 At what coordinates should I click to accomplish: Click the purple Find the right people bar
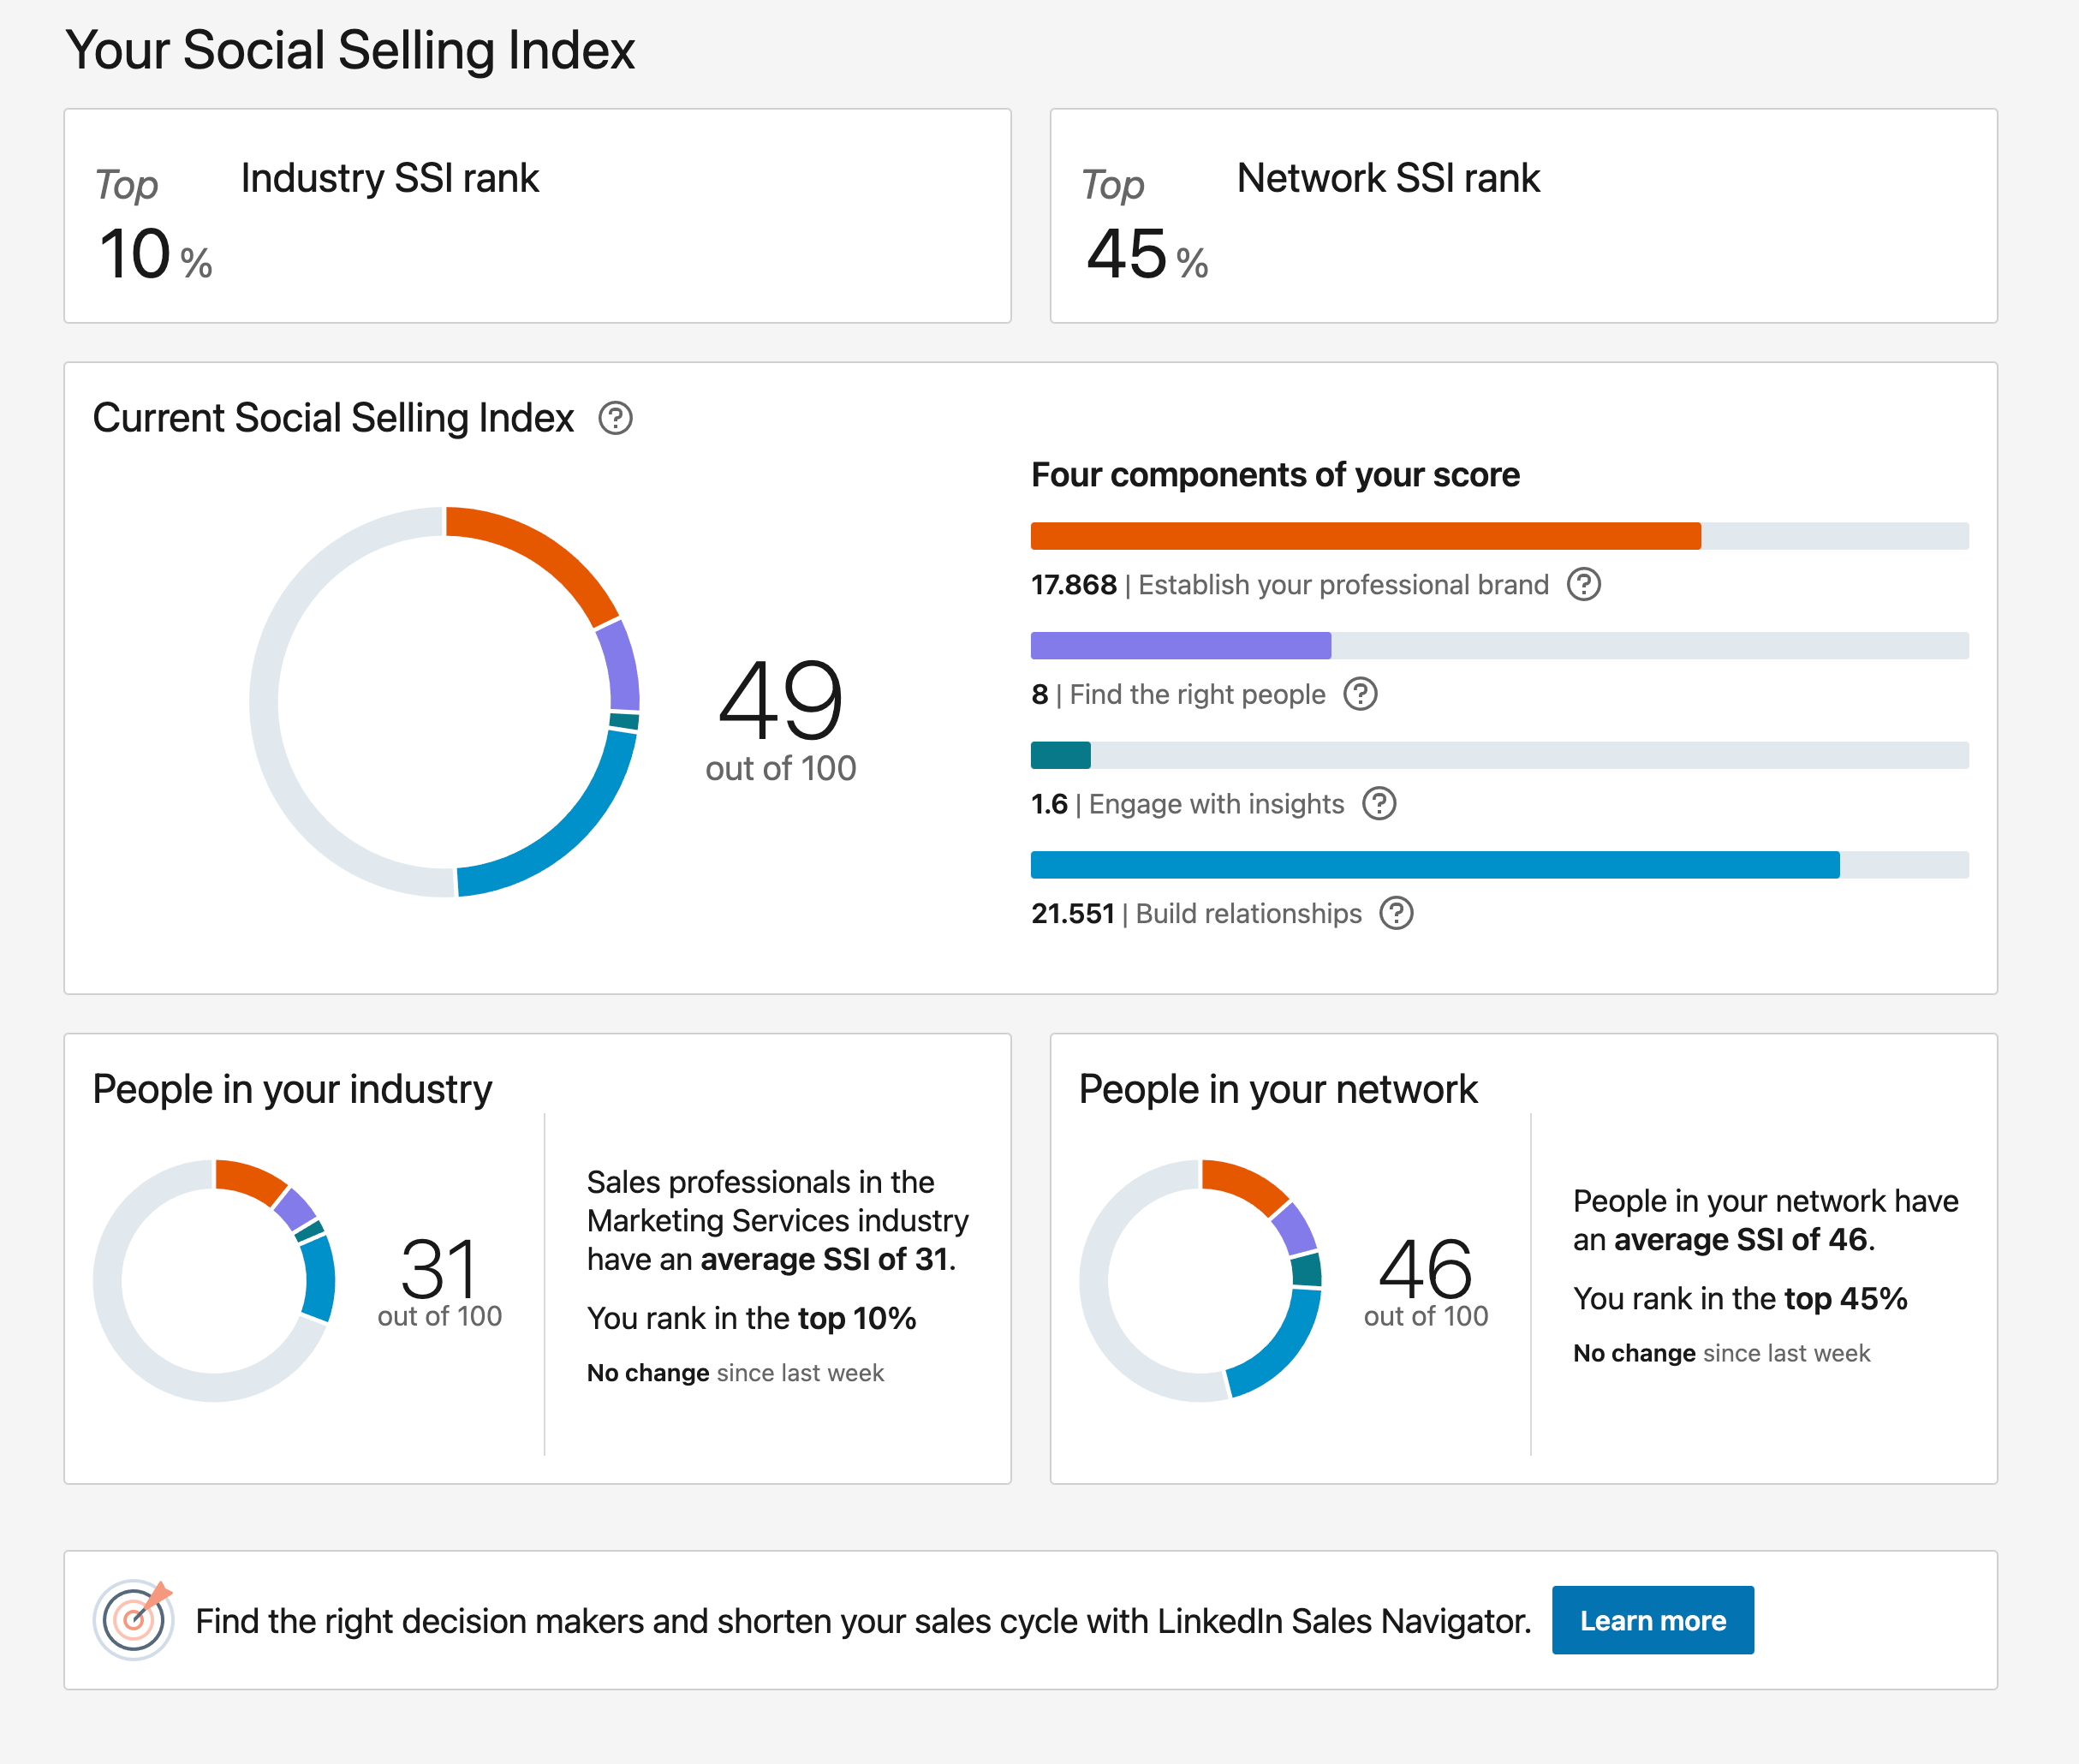1180,646
